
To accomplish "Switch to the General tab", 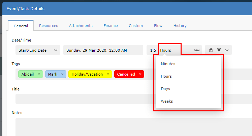I will coord(21,26).
